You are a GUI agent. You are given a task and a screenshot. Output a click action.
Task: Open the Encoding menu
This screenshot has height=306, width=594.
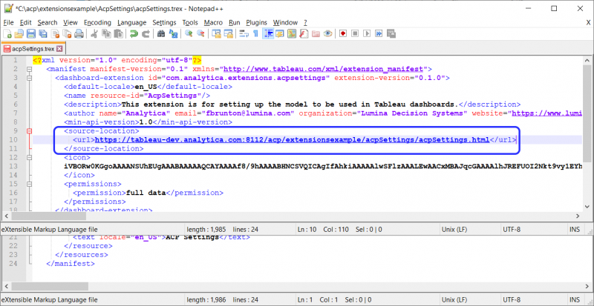tap(97, 22)
